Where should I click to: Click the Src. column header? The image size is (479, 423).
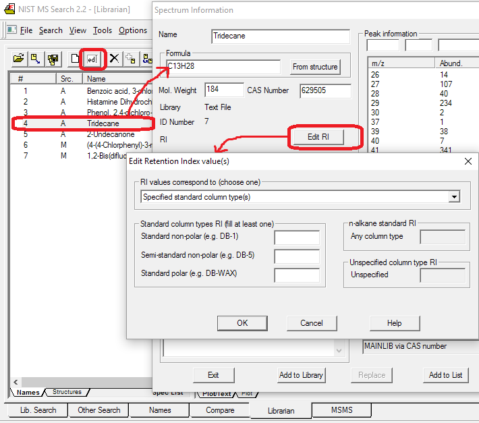(69, 79)
